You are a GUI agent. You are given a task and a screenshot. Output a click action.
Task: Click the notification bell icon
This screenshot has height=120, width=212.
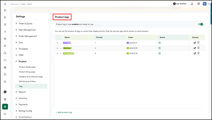[x=192, y=4]
